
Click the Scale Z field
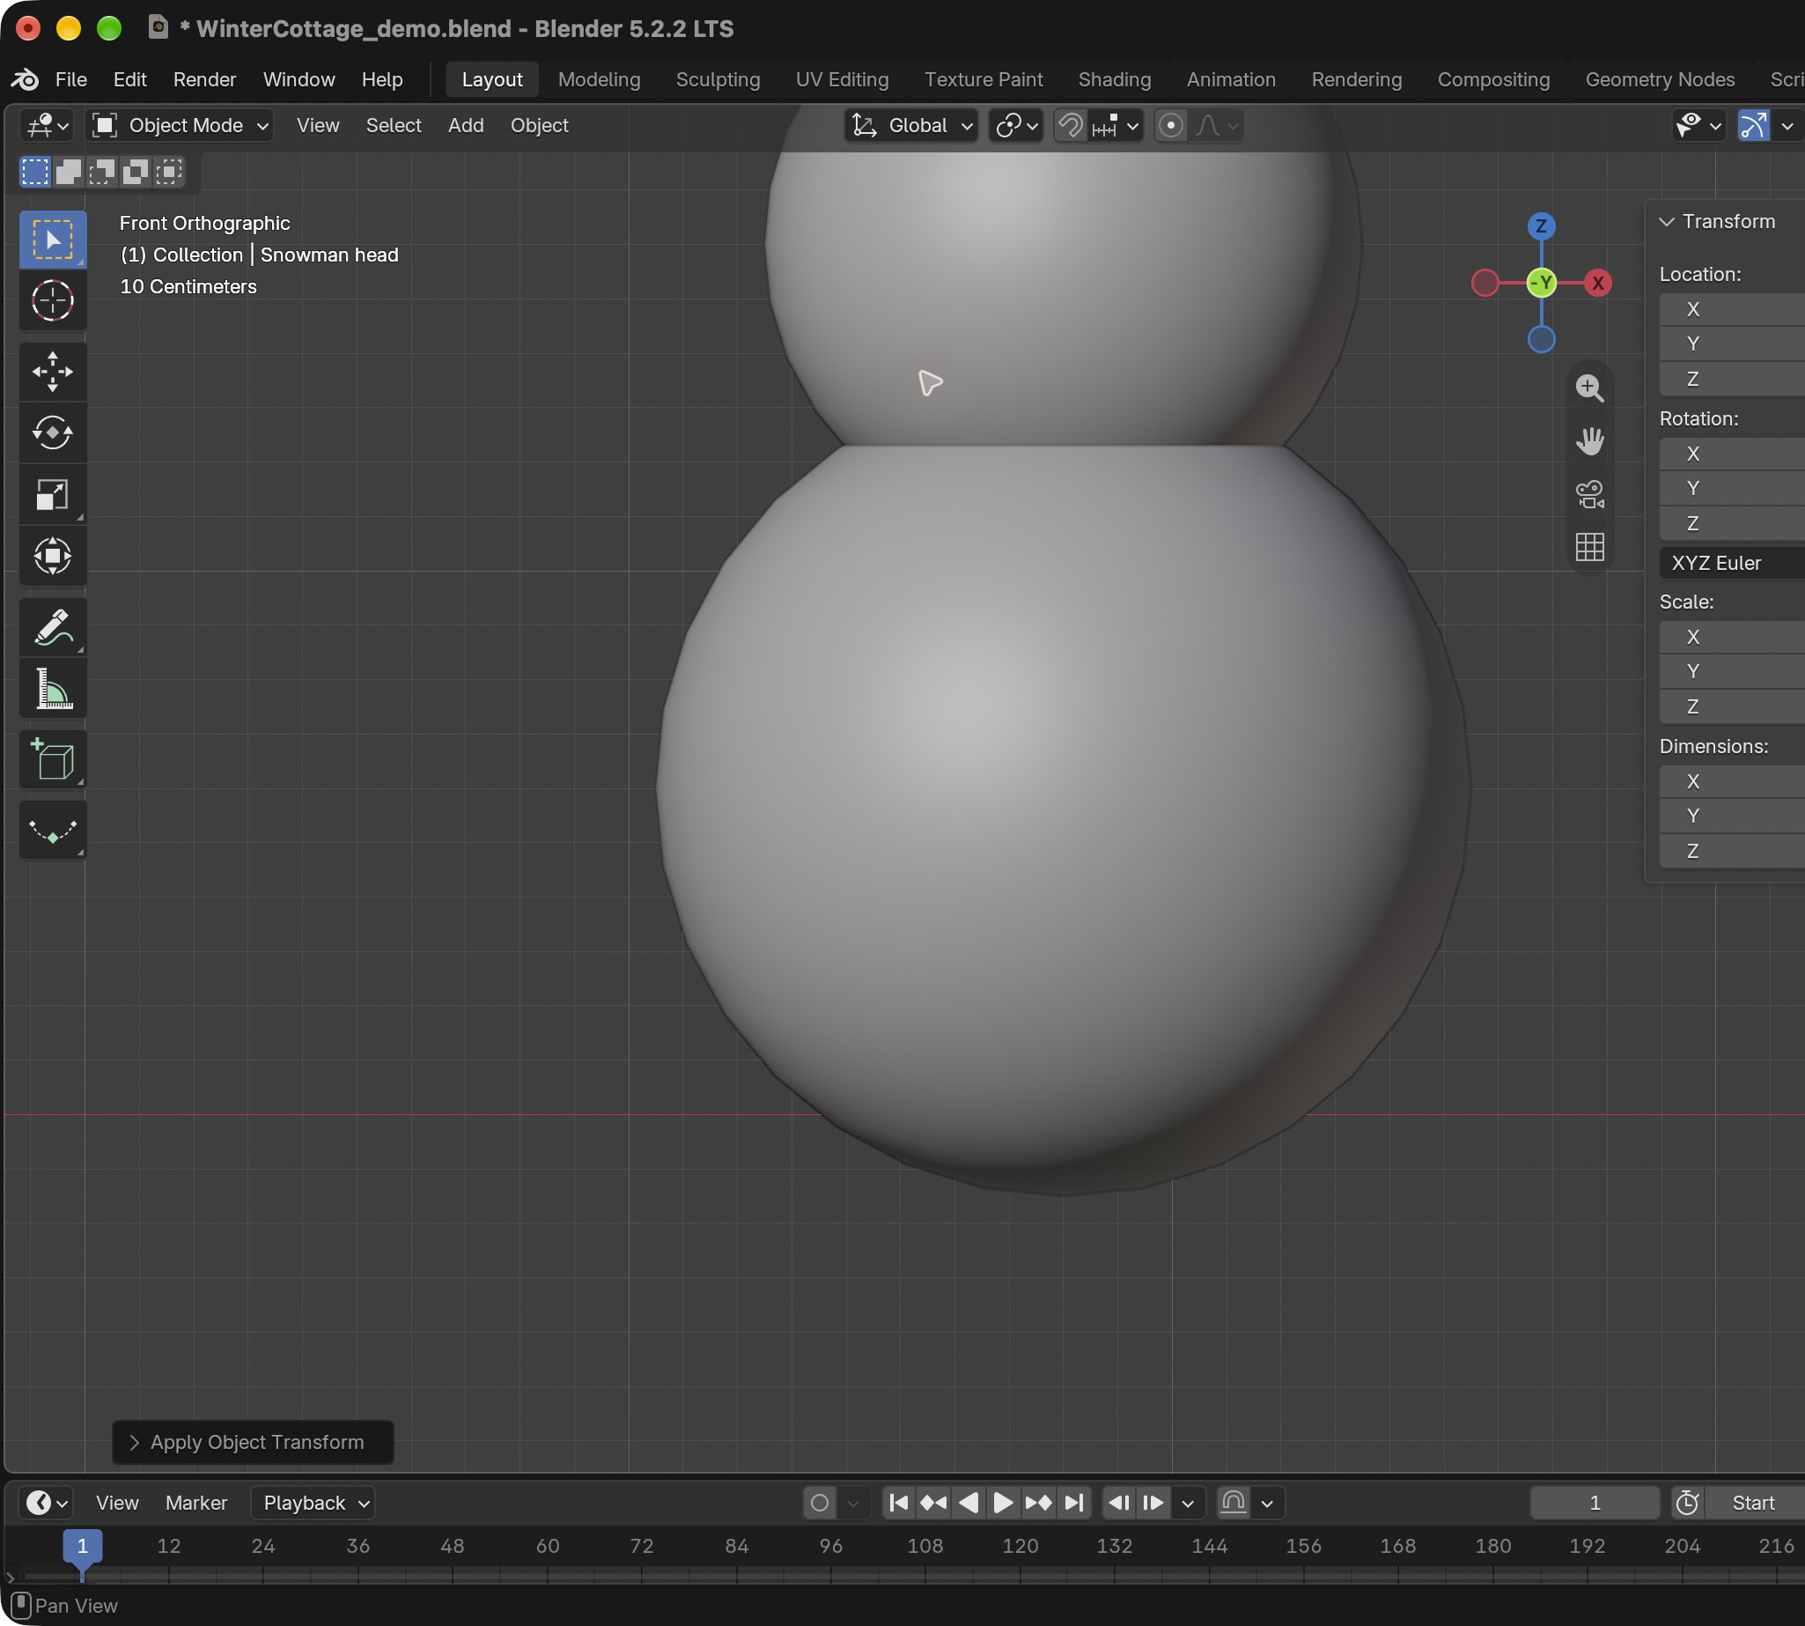point(1732,706)
